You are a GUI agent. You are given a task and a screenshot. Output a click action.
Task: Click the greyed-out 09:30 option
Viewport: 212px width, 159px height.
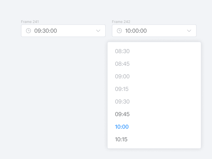pos(122,102)
